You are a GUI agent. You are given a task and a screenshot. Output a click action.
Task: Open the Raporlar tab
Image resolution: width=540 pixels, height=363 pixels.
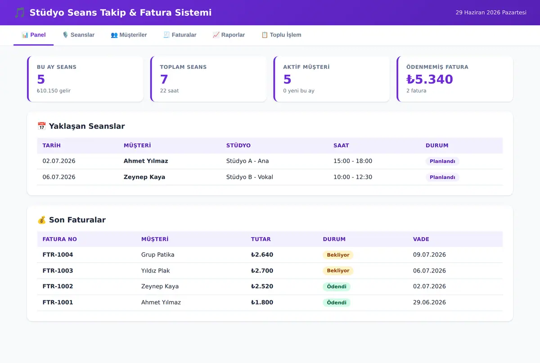pos(229,35)
